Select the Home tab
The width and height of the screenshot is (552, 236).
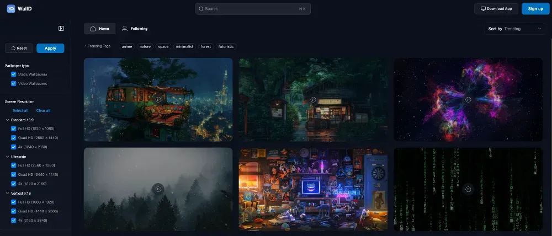tap(100, 29)
